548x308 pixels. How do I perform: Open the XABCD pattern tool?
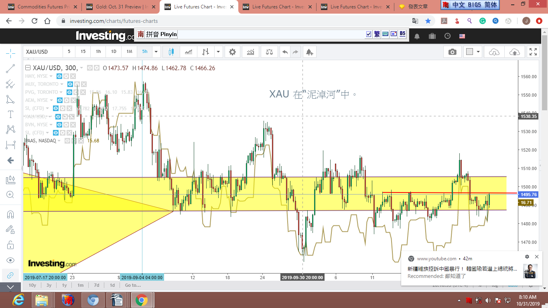11,130
